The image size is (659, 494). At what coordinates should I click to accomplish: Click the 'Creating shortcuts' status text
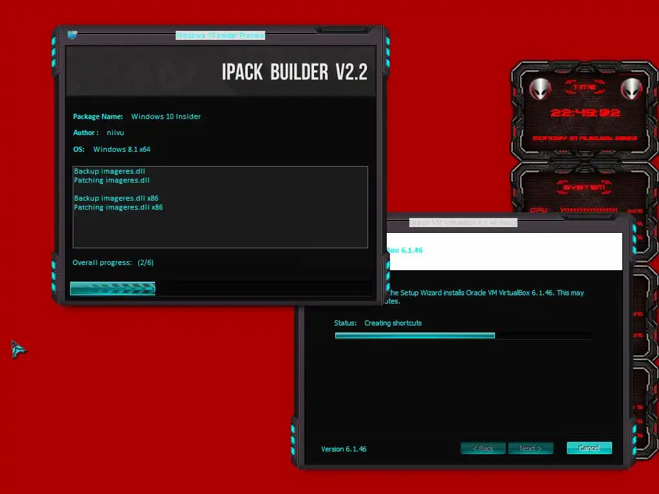point(393,323)
